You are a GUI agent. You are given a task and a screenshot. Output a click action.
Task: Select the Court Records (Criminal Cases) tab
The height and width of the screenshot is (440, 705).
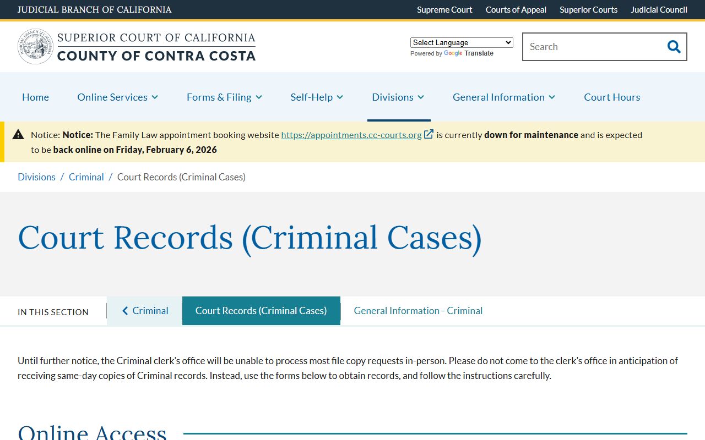point(261,311)
